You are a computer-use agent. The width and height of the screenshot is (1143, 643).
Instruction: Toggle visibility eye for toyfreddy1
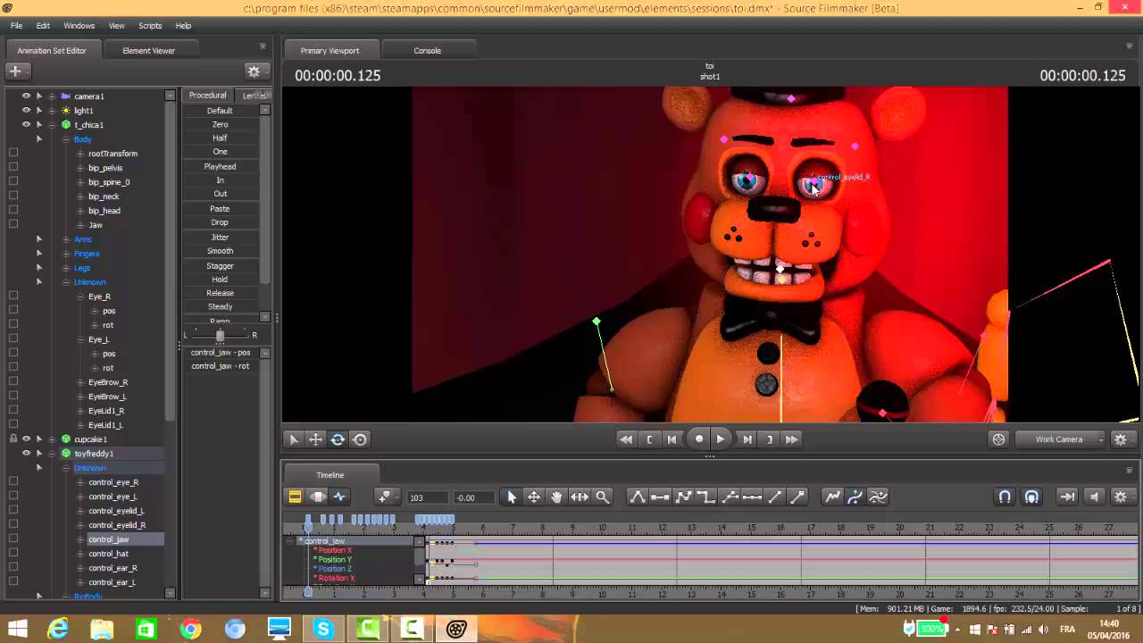(26, 454)
